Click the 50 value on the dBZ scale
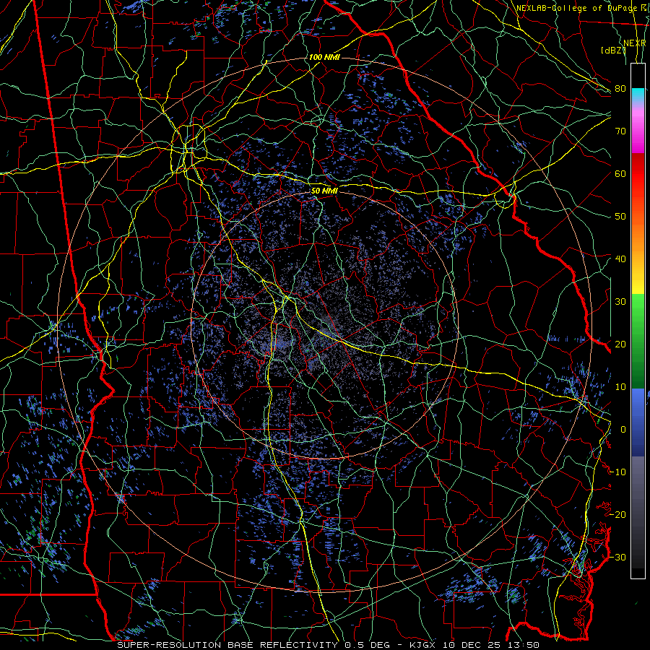Viewport: 650px width, 650px height. coord(620,217)
